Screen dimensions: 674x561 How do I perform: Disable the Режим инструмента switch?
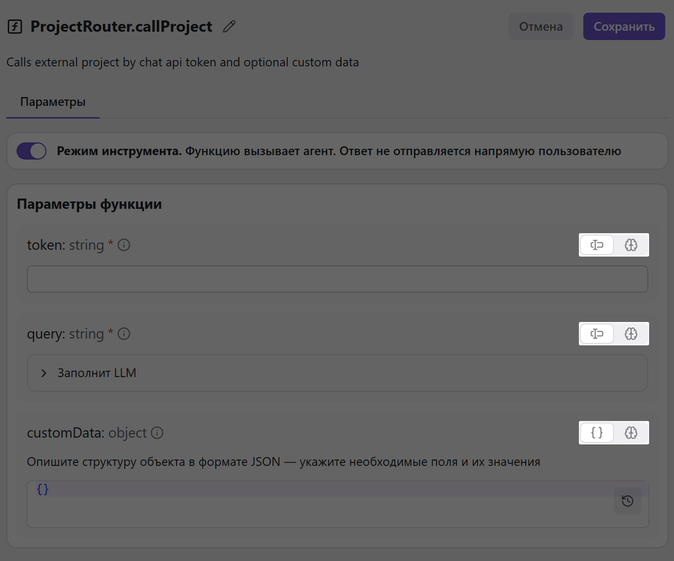pyautogui.click(x=32, y=151)
